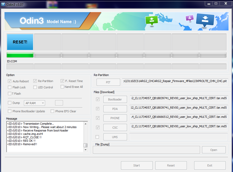
Task: Close the Odin3 window
Action: (x=226, y=4)
